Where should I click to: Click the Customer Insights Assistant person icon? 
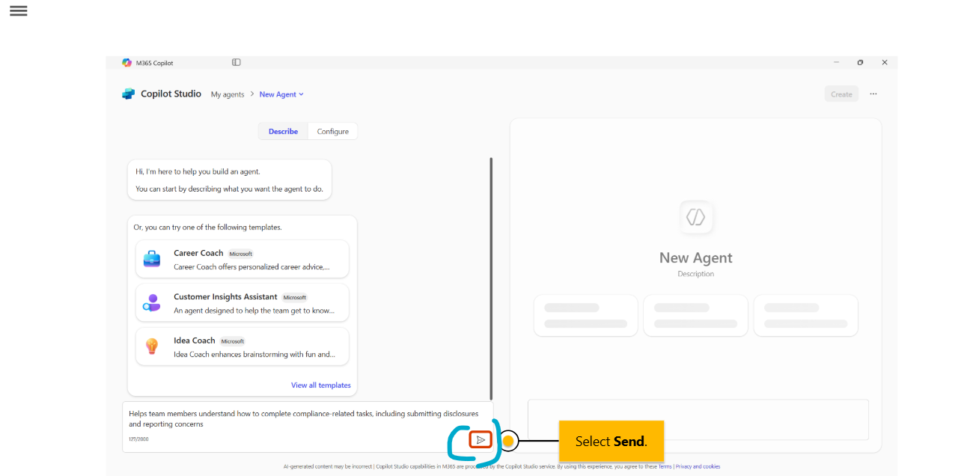(152, 302)
